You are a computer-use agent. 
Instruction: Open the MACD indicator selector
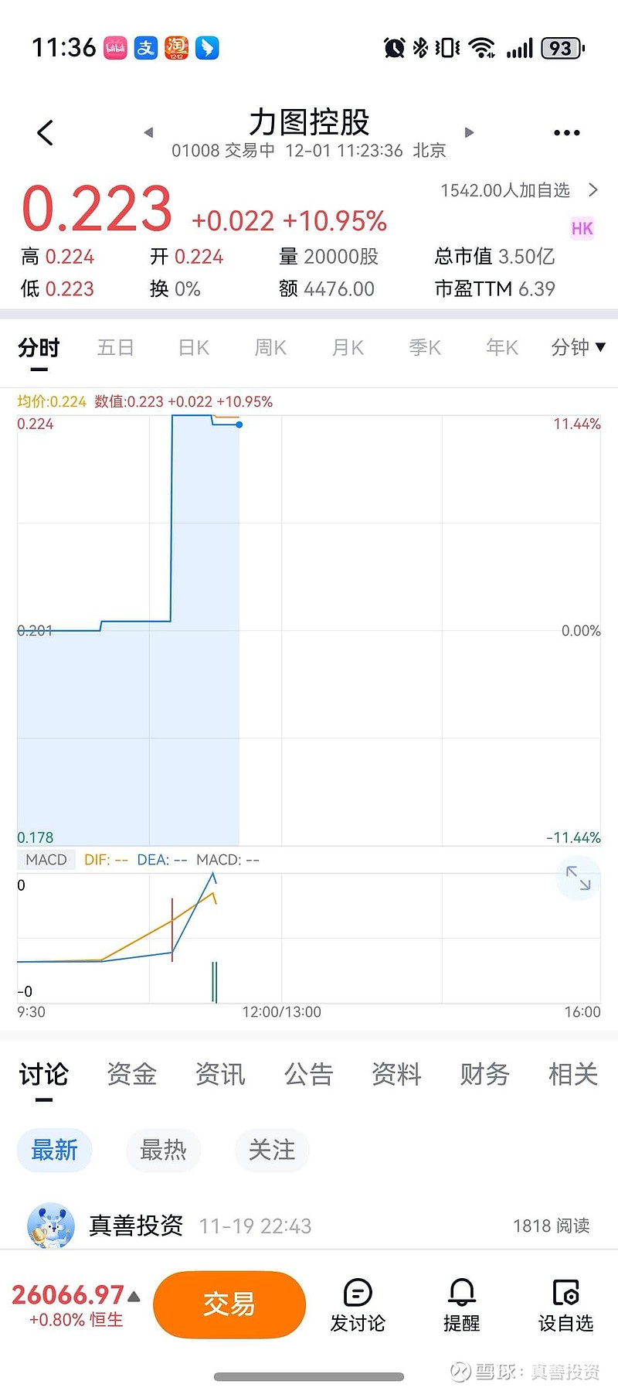point(46,860)
